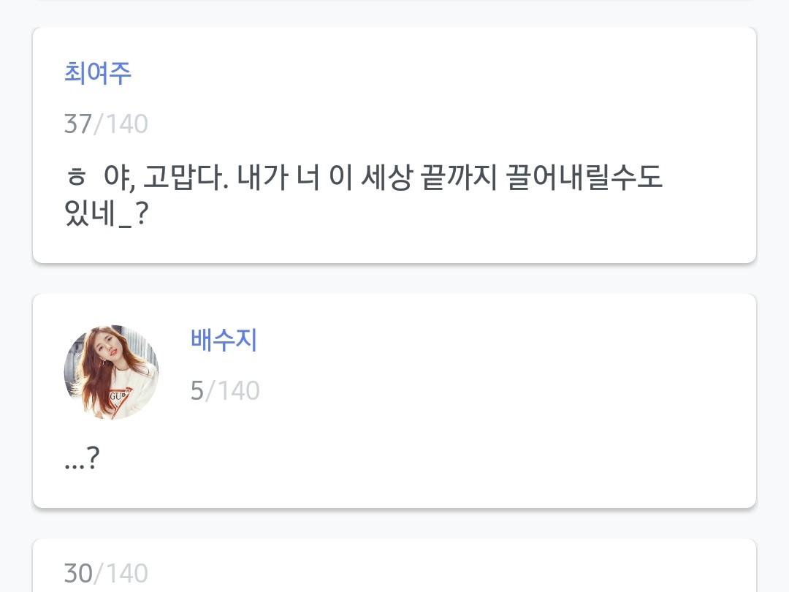Image resolution: width=789 pixels, height=592 pixels.
Task: Select the '...?' message text
Action: click(81, 460)
